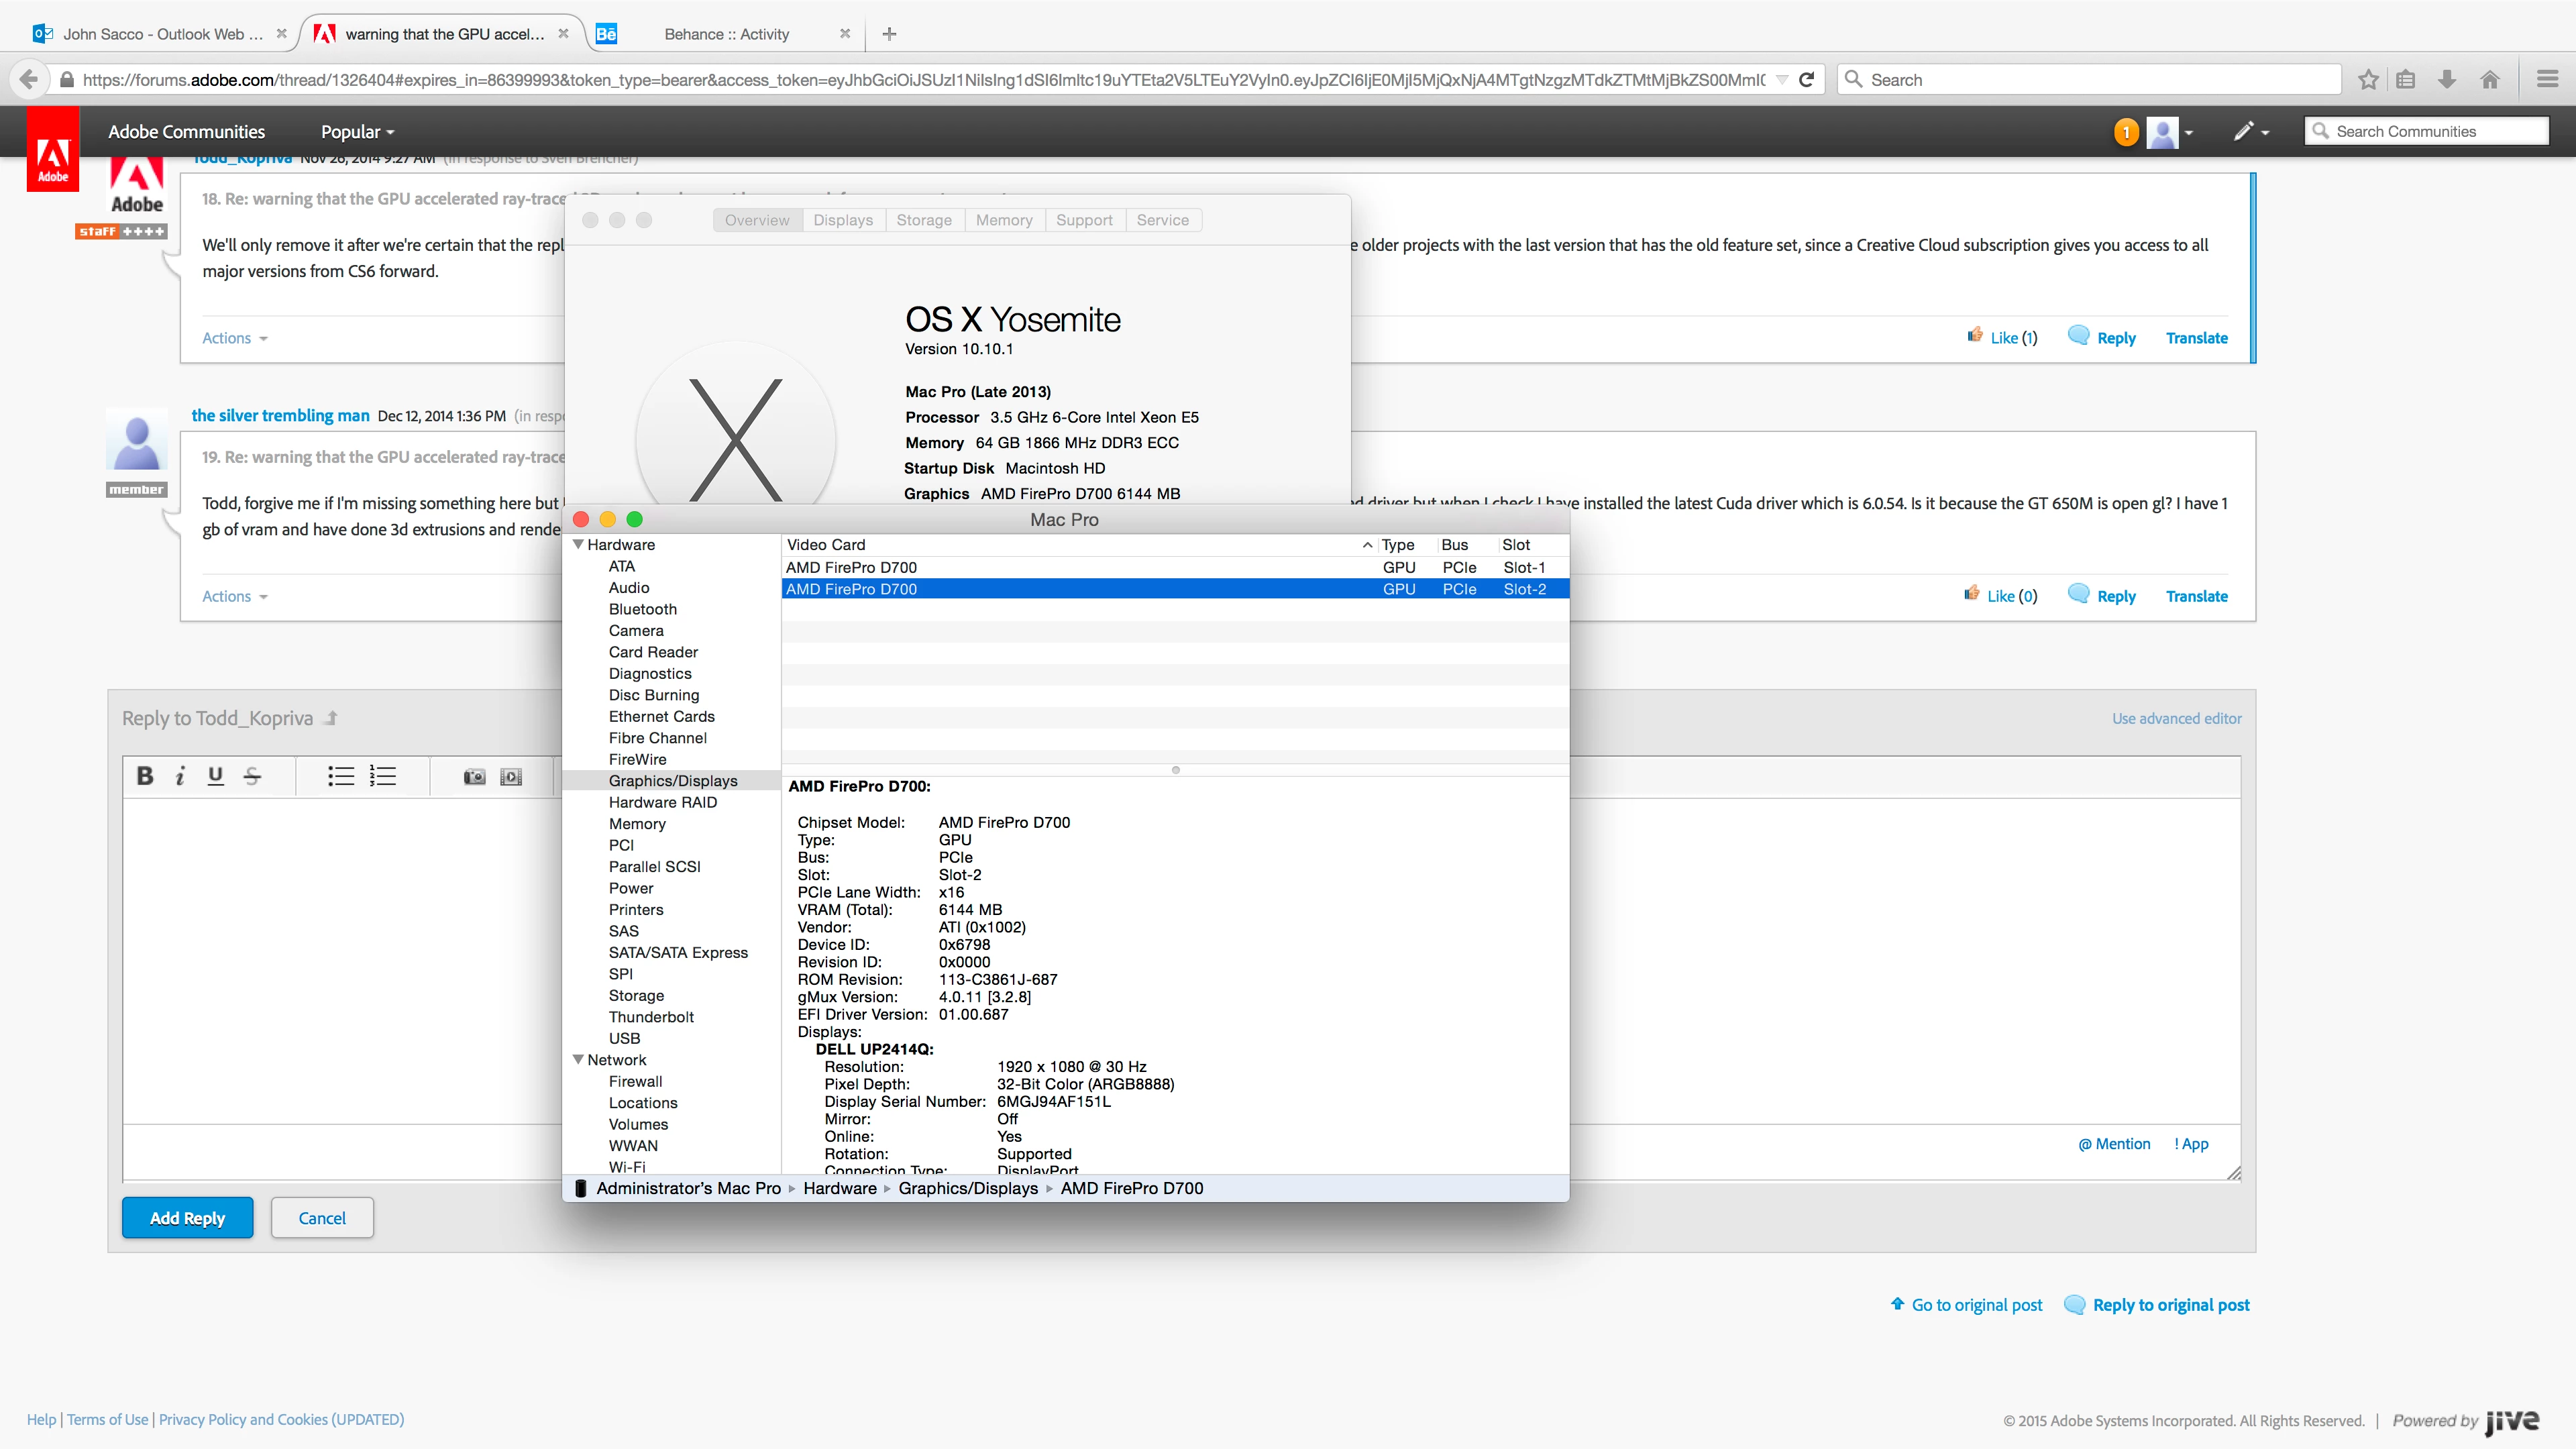This screenshot has width=2576, height=1449.
Task: Click the Bold formatting icon
Action: tap(145, 776)
